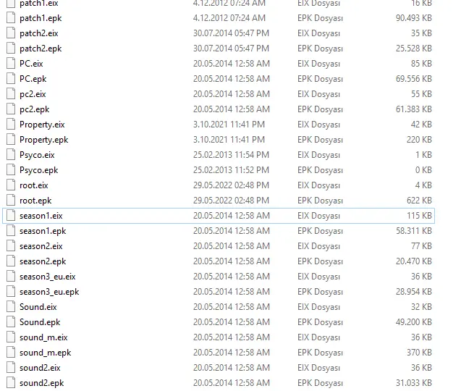This screenshot has width=461, height=391.
Task: Click the Sound.epk file icon
Action: point(10,322)
